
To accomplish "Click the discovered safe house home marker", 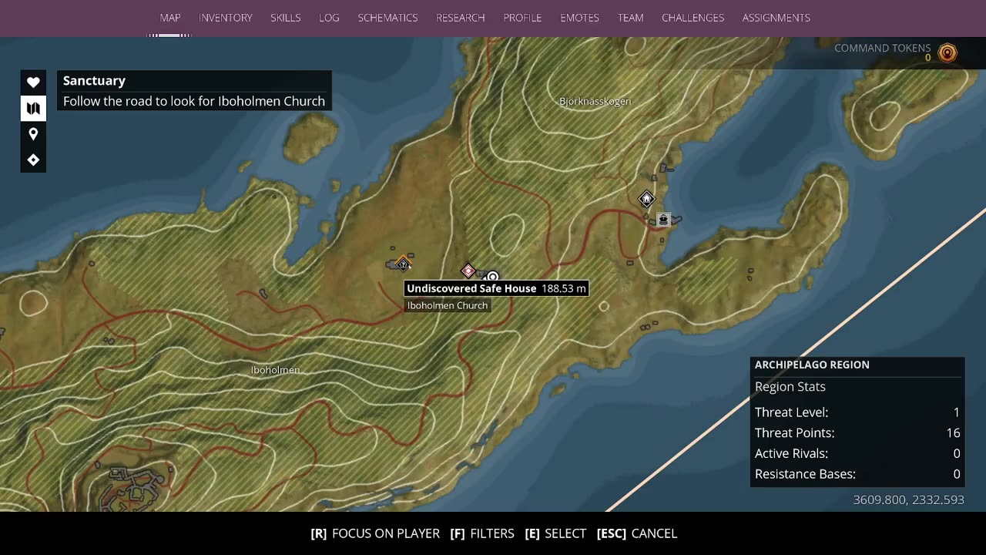I will coord(646,199).
